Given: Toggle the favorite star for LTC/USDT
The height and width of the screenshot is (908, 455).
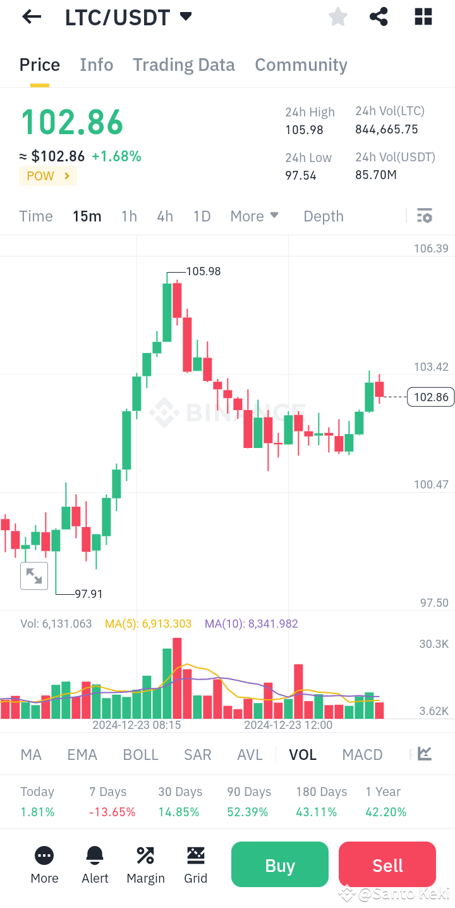Looking at the screenshot, I should click(x=337, y=16).
